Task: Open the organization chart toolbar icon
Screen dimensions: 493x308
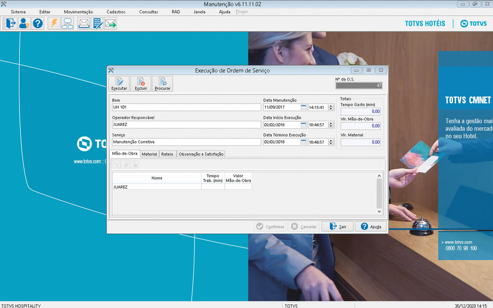Action: pos(67,24)
